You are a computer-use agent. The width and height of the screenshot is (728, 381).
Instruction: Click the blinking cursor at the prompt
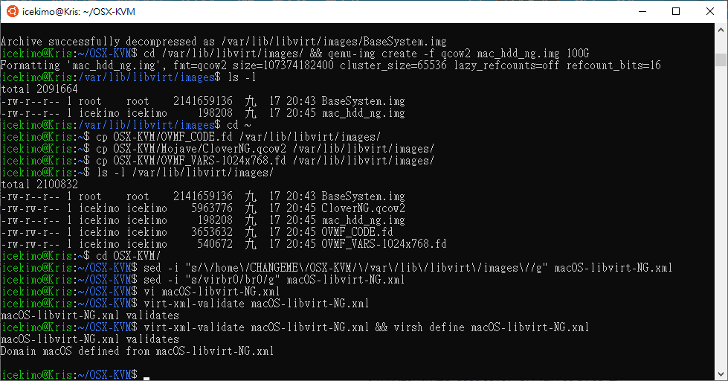click(146, 378)
